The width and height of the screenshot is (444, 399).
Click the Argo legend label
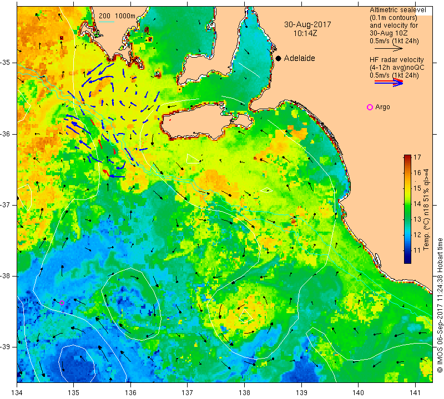tap(382, 107)
